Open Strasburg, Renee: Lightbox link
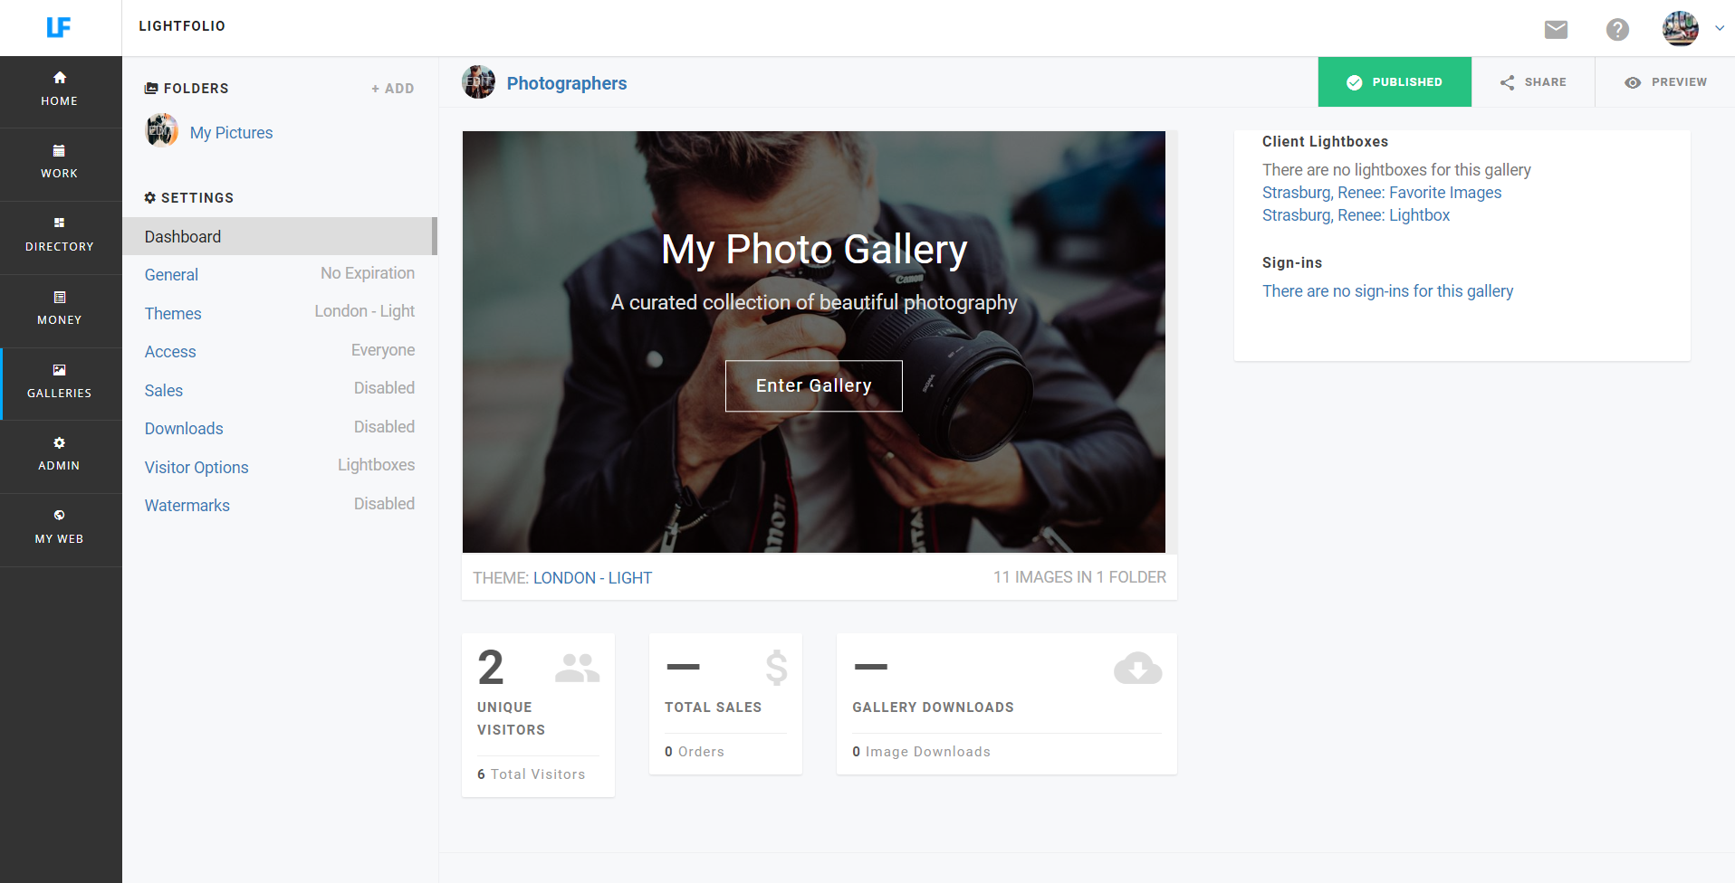This screenshot has height=883, width=1735. click(1356, 215)
